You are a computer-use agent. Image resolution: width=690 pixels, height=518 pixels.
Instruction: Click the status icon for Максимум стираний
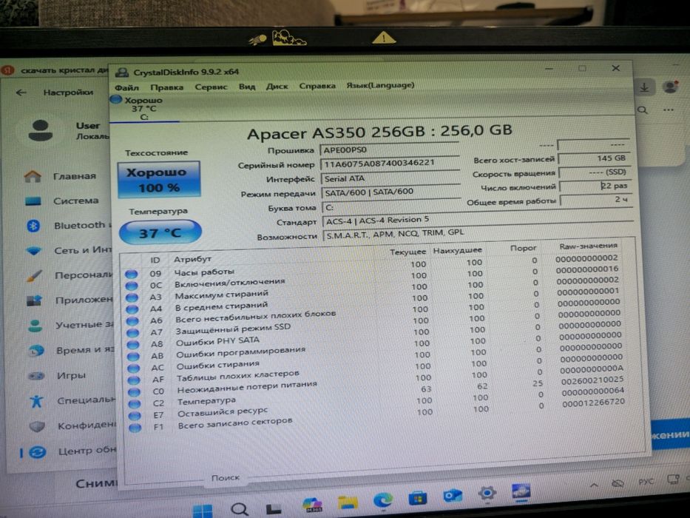click(132, 297)
